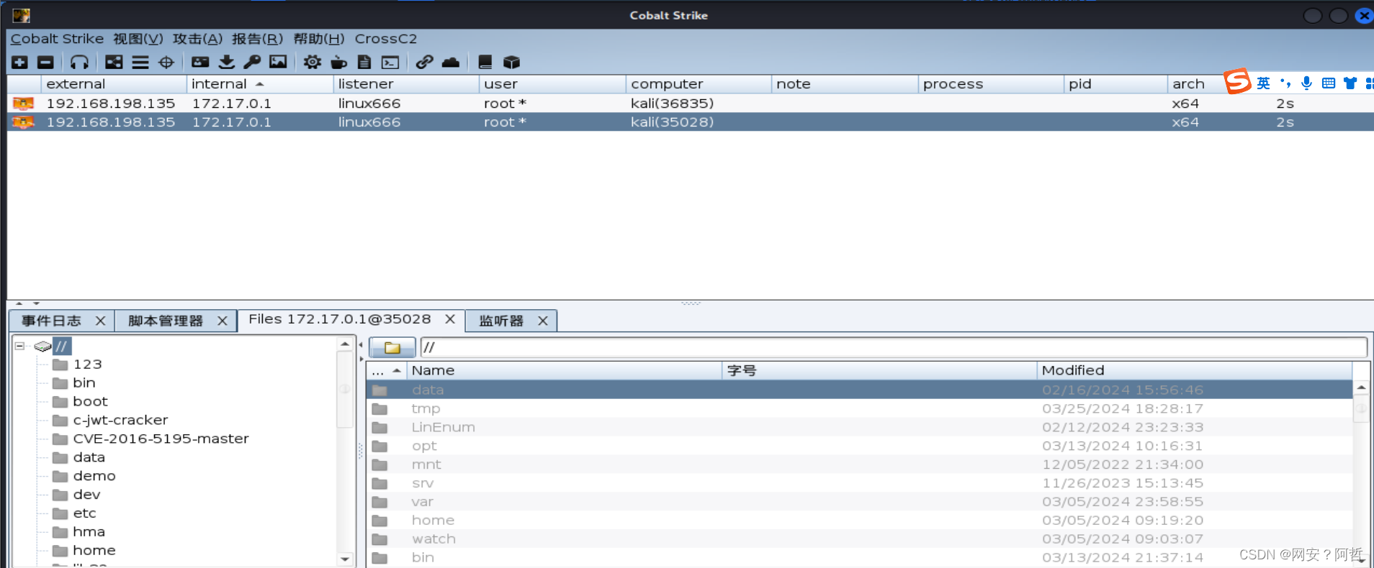
Task: Select session row kali(36835)
Action: tap(690, 104)
